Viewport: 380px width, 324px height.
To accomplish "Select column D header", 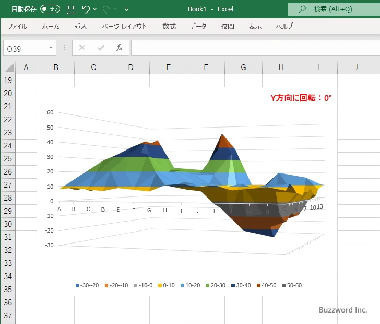I will 130,67.
